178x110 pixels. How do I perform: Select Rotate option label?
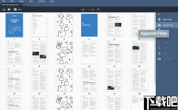166,42
